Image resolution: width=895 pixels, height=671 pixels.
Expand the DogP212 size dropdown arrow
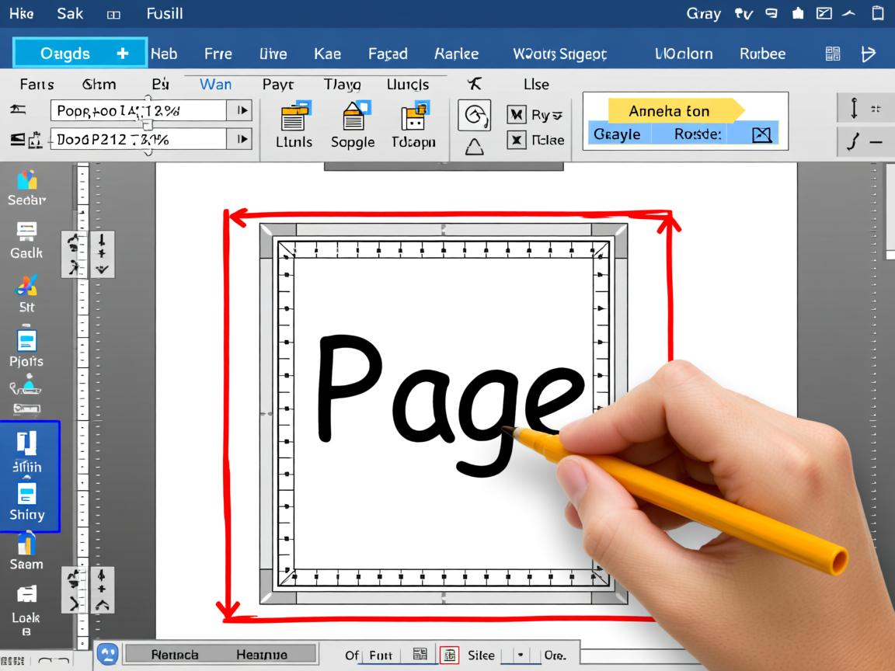coord(242,139)
